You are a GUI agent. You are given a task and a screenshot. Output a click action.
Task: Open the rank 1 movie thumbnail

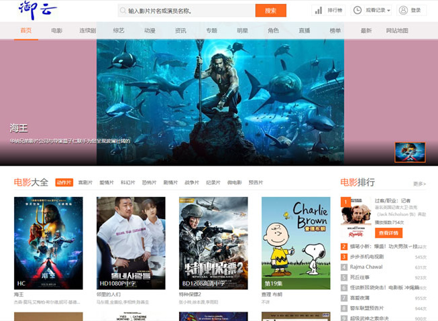point(356,217)
